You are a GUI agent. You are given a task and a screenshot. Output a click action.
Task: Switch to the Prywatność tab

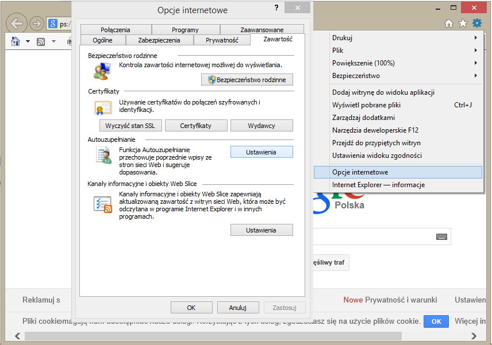coord(222,40)
